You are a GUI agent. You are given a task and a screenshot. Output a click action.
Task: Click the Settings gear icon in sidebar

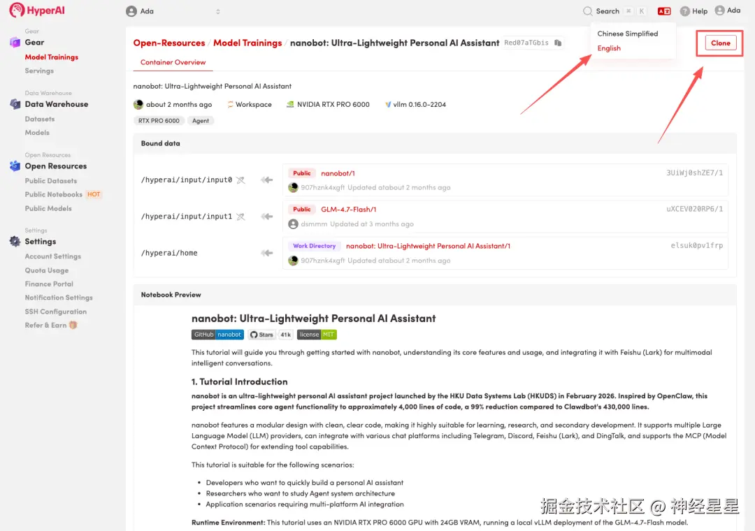point(15,242)
